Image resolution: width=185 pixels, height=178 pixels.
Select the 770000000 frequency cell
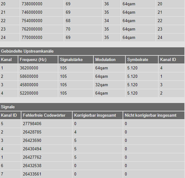tap(32, 37)
